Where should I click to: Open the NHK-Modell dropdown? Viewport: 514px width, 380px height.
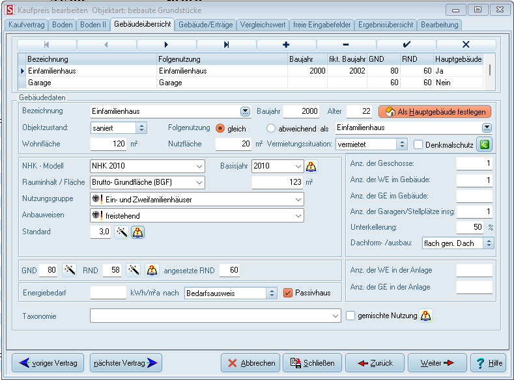pos(199,166)
